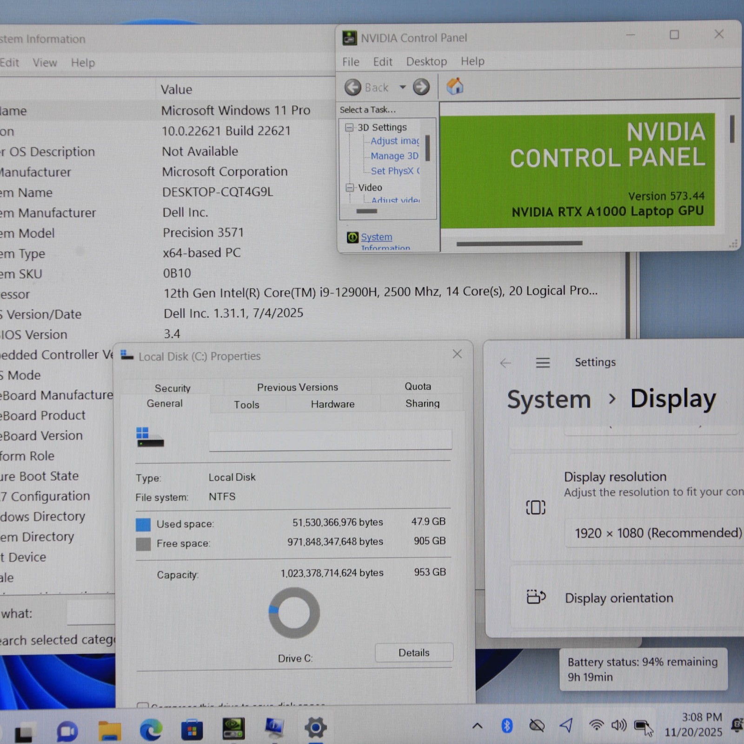Click the blue Used space color swatch
Screen dimensions: 744x744
143,525
